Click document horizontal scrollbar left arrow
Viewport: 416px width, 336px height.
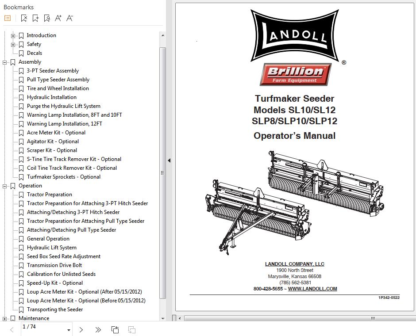(x=180, y=318)
